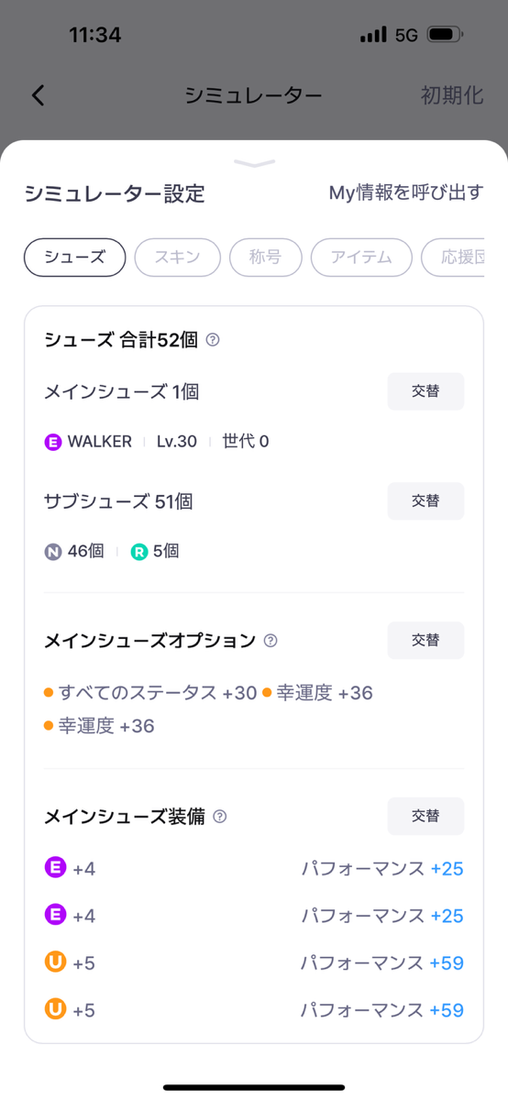The image size is (508, 1100).
Task: Switch to the アイテム tab
Action: pos(361,258)
